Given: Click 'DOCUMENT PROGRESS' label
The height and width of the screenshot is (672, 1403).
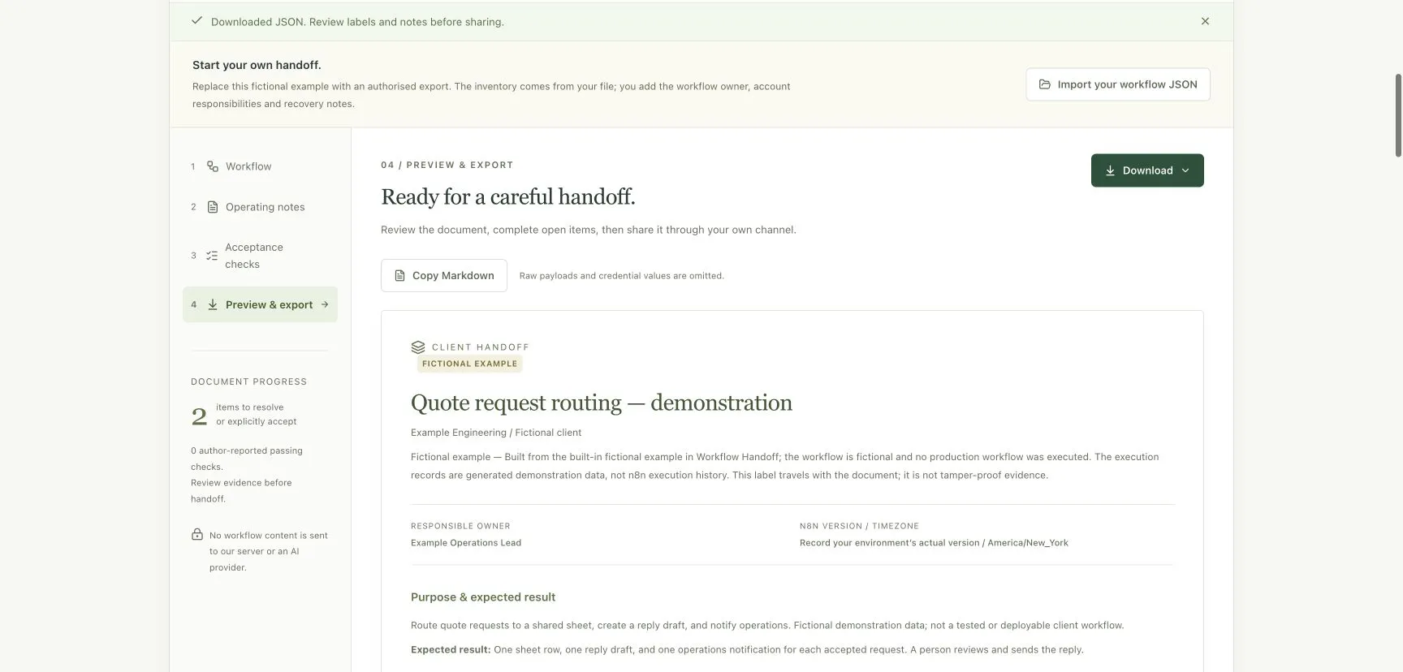Looking at the screenshot, I should point(249,381).
